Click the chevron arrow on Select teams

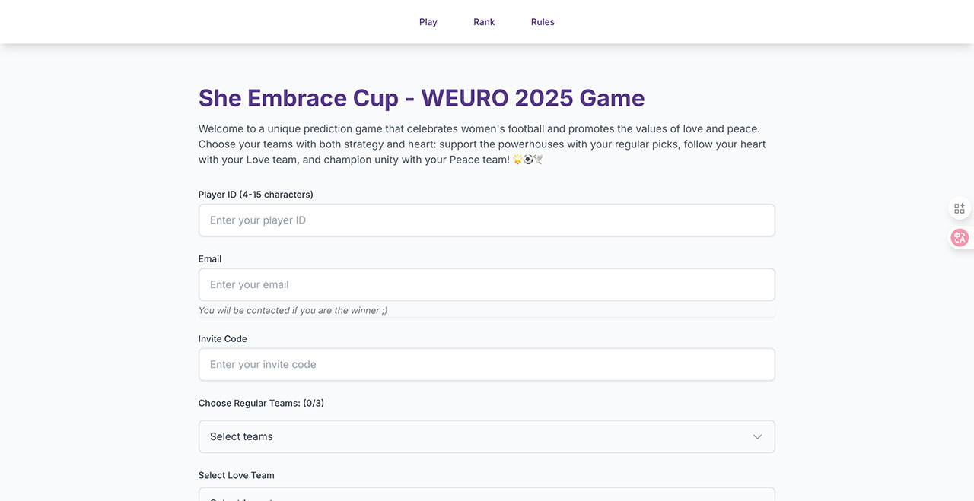coord(757,437)
